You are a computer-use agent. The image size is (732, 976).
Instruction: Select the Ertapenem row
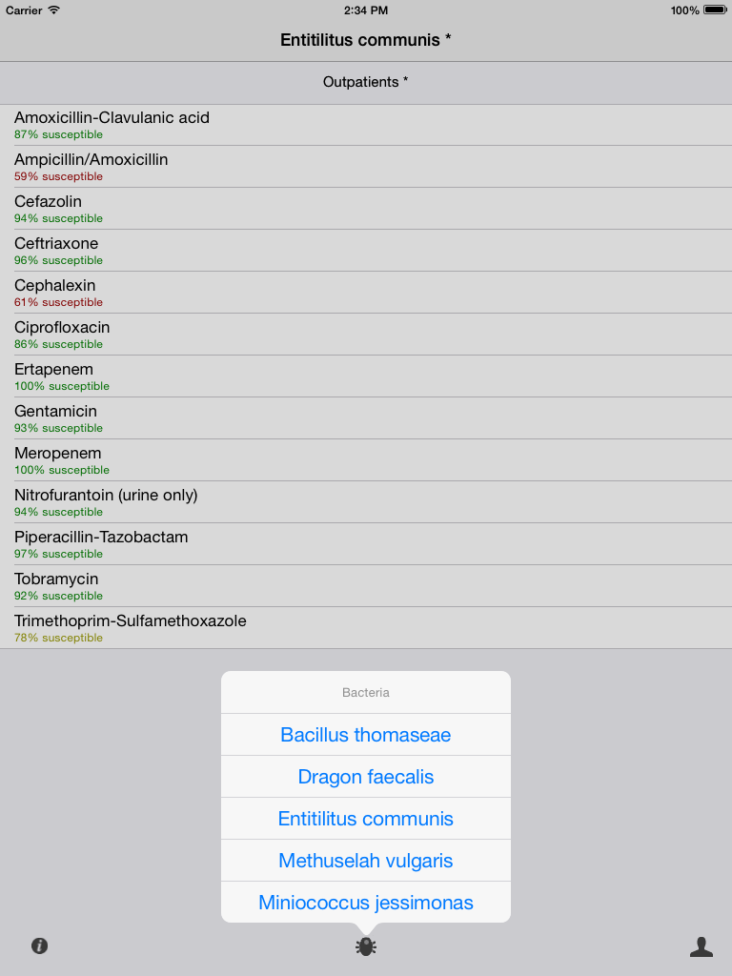(366, 376)
